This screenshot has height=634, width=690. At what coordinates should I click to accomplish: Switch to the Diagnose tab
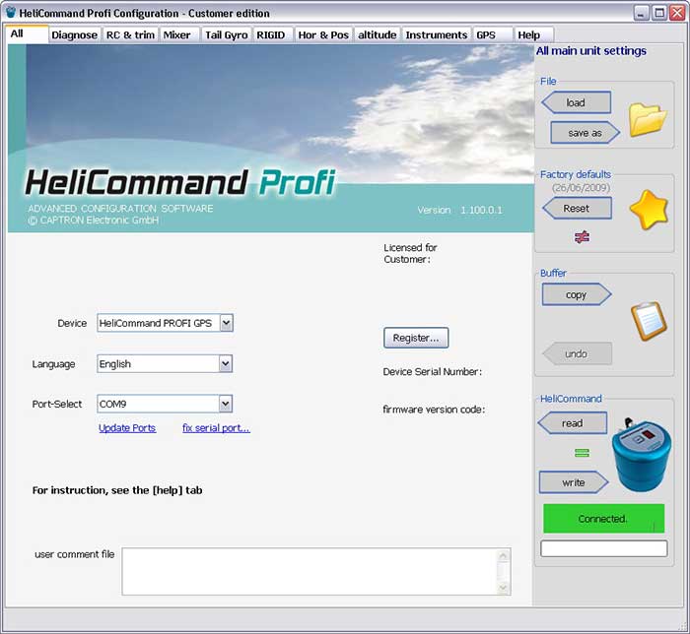coord(74,35)
